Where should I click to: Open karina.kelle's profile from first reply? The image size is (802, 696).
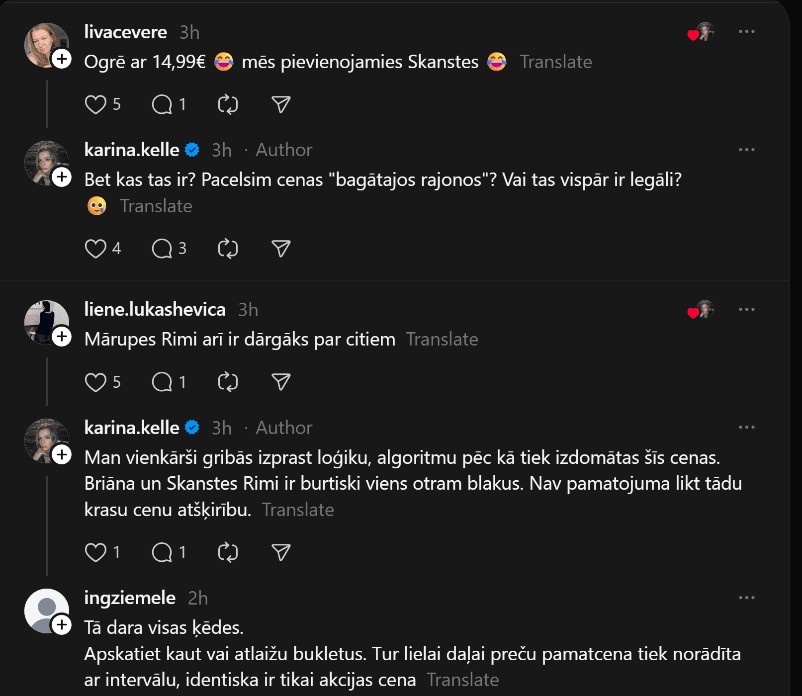132,150
